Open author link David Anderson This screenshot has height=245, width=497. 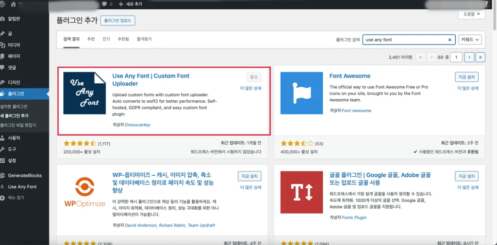pyautogui.click(x=140, y=226)
